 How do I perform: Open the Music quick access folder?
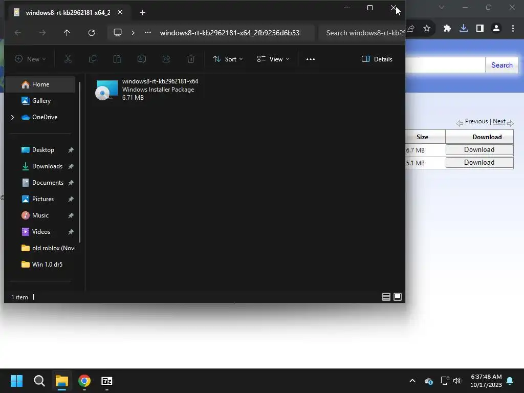tap(40, 215)
